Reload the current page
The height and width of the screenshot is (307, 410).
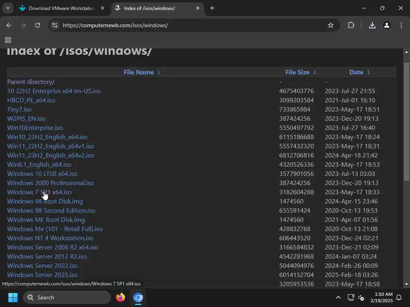[x=38, y=25]
